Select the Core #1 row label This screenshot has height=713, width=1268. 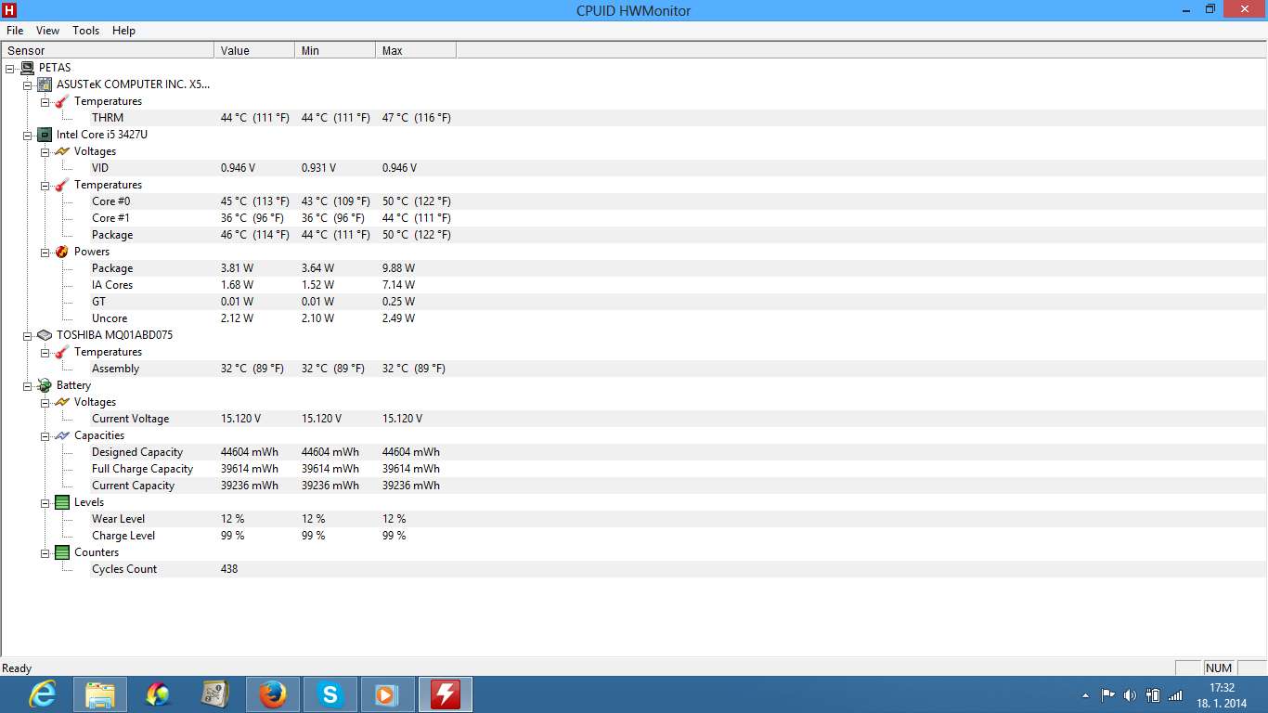pos(111,218)
